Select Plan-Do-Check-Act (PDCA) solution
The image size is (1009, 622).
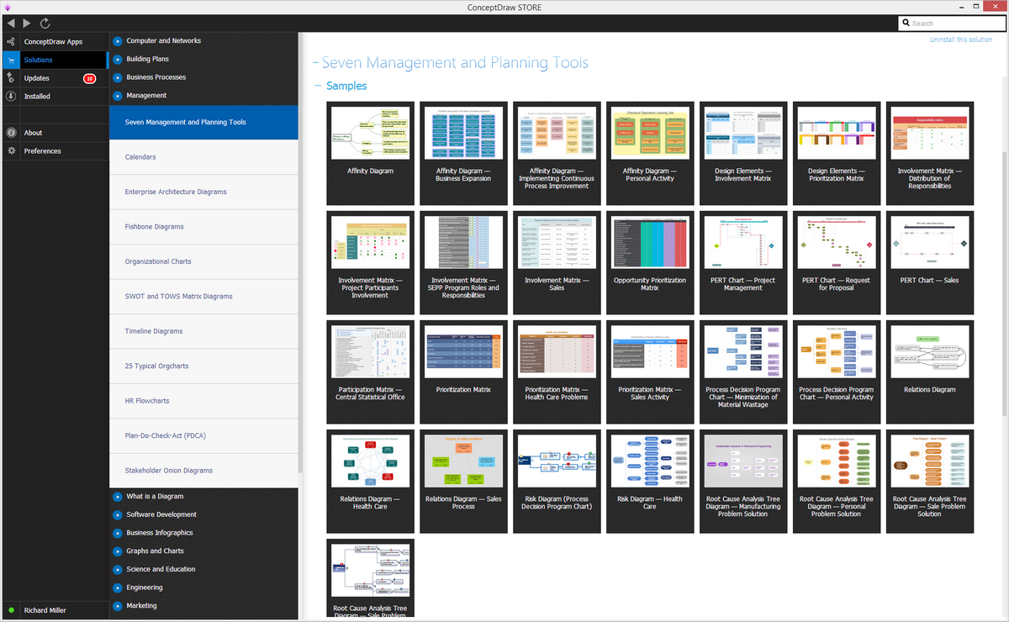[x=203, y=436]
